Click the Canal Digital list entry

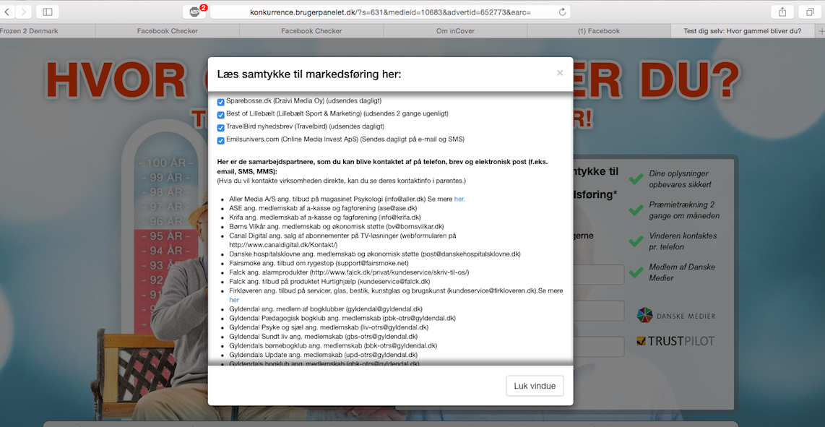343,240
